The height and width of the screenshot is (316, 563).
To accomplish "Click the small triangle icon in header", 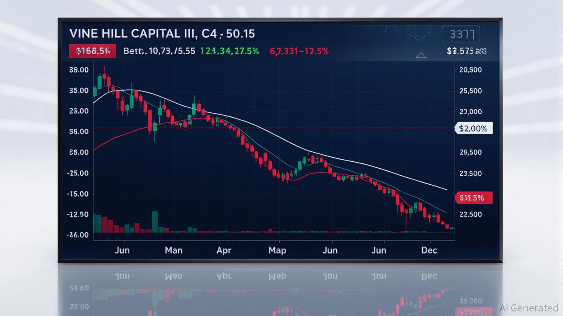I will [x=421, y=55].
